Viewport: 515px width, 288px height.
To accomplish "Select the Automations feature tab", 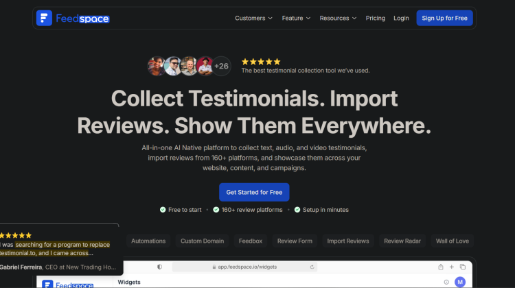I will coord(148,241).
